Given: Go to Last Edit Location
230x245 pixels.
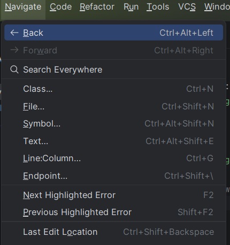Looking at the screenshot, I should pyautogui.click(x=114, y=232).
